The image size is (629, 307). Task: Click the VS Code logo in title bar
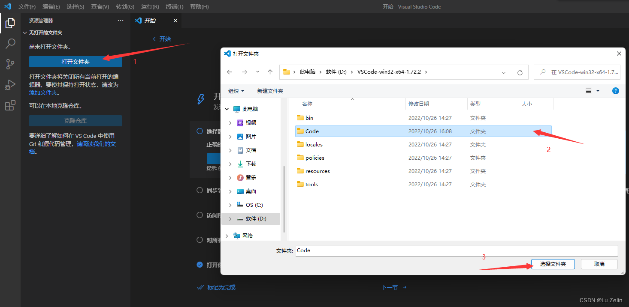click(7, 6)
